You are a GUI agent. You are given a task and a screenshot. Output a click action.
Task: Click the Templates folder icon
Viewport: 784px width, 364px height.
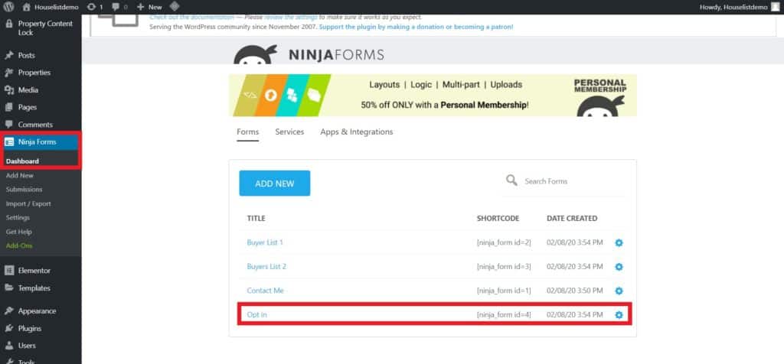(x=9, y=288)
